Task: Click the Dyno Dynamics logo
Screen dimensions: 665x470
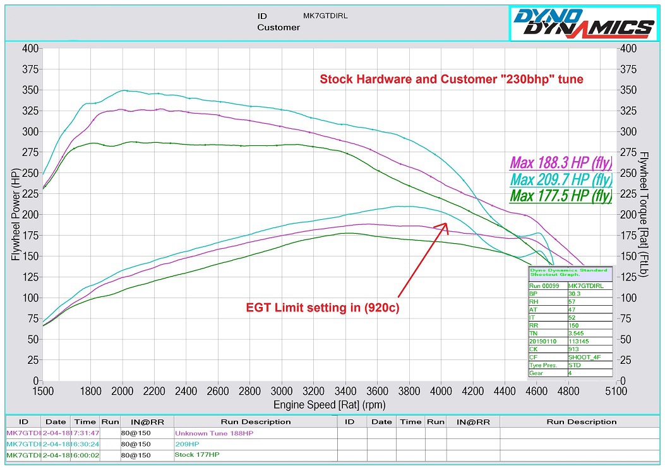Action: 584,23
